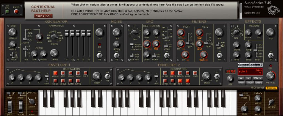Image resolution: width=283 pixels, height=116 pixels.
Task: Click the oscillator detun knob
Action: click(54, 53)
